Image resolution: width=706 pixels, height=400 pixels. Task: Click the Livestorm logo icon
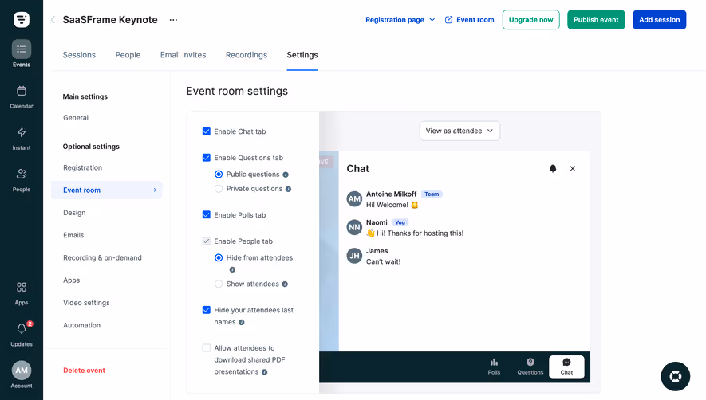(x=22, y=19)
